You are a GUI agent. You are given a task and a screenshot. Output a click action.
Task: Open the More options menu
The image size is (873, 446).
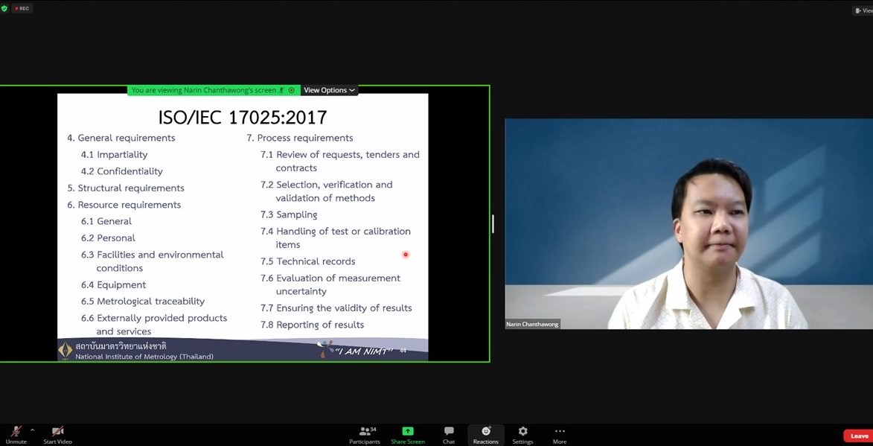(x=560, y=435)
